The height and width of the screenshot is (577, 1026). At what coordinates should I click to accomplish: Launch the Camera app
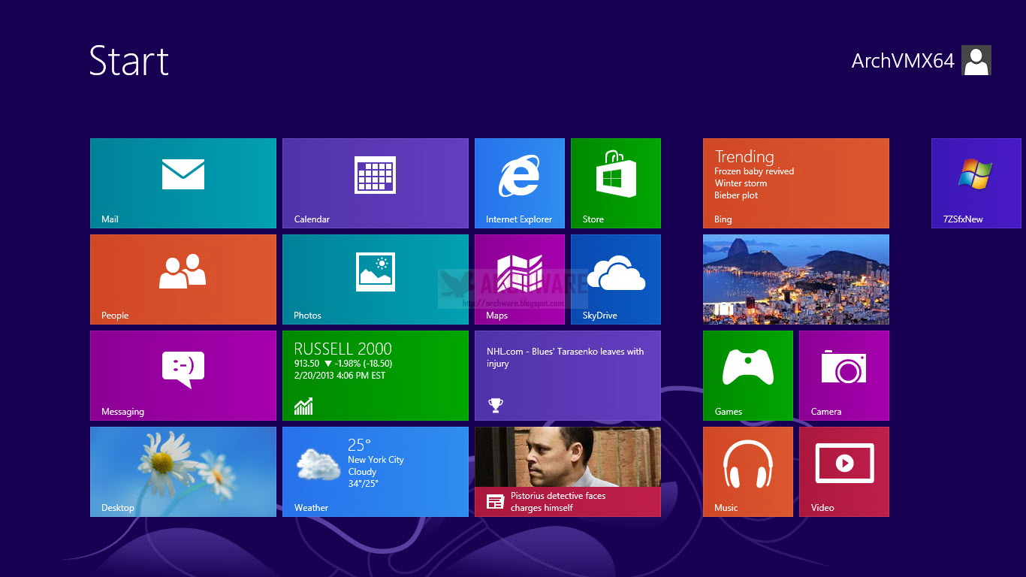tap(843, 375)
